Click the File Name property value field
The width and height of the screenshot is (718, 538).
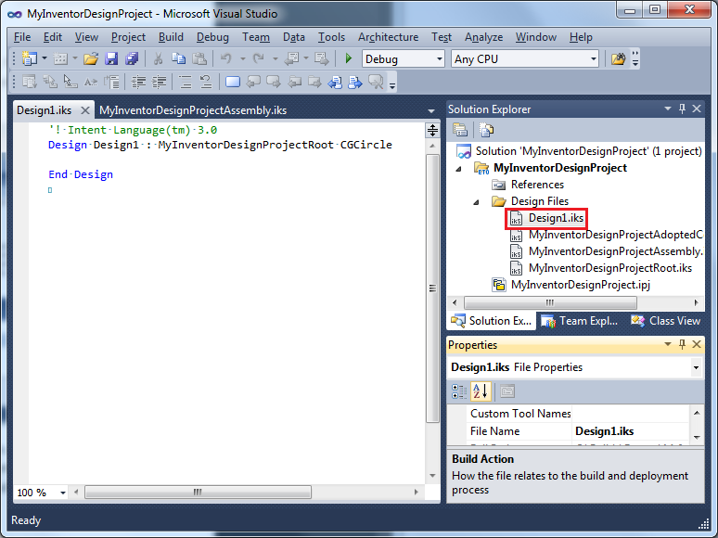[631, 431]
